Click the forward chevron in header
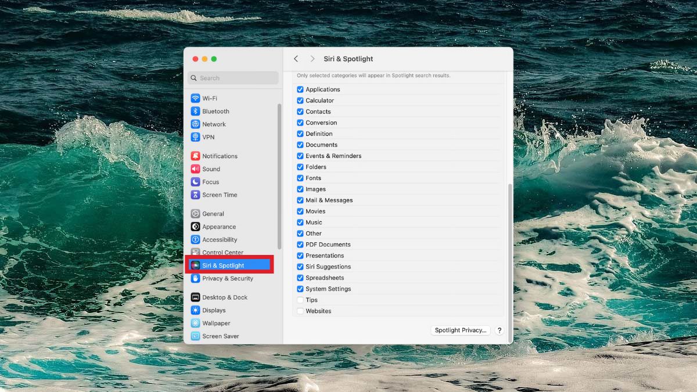This screenshot has height=392, width=697. [x=312, y=59]
